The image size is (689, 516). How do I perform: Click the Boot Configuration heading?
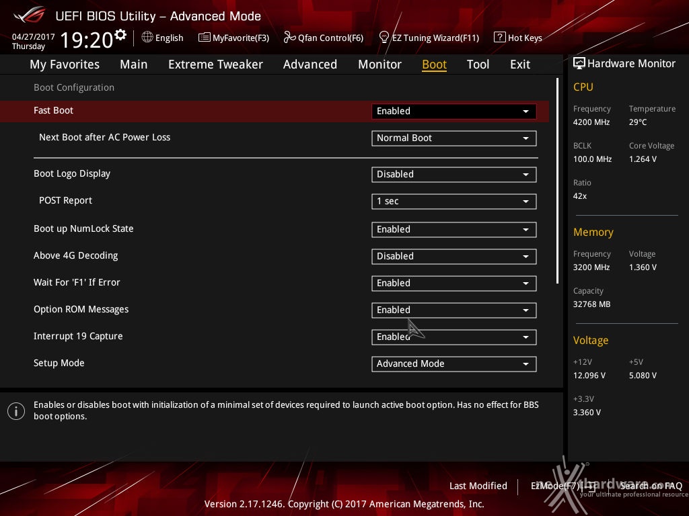[x=74, y=87]
